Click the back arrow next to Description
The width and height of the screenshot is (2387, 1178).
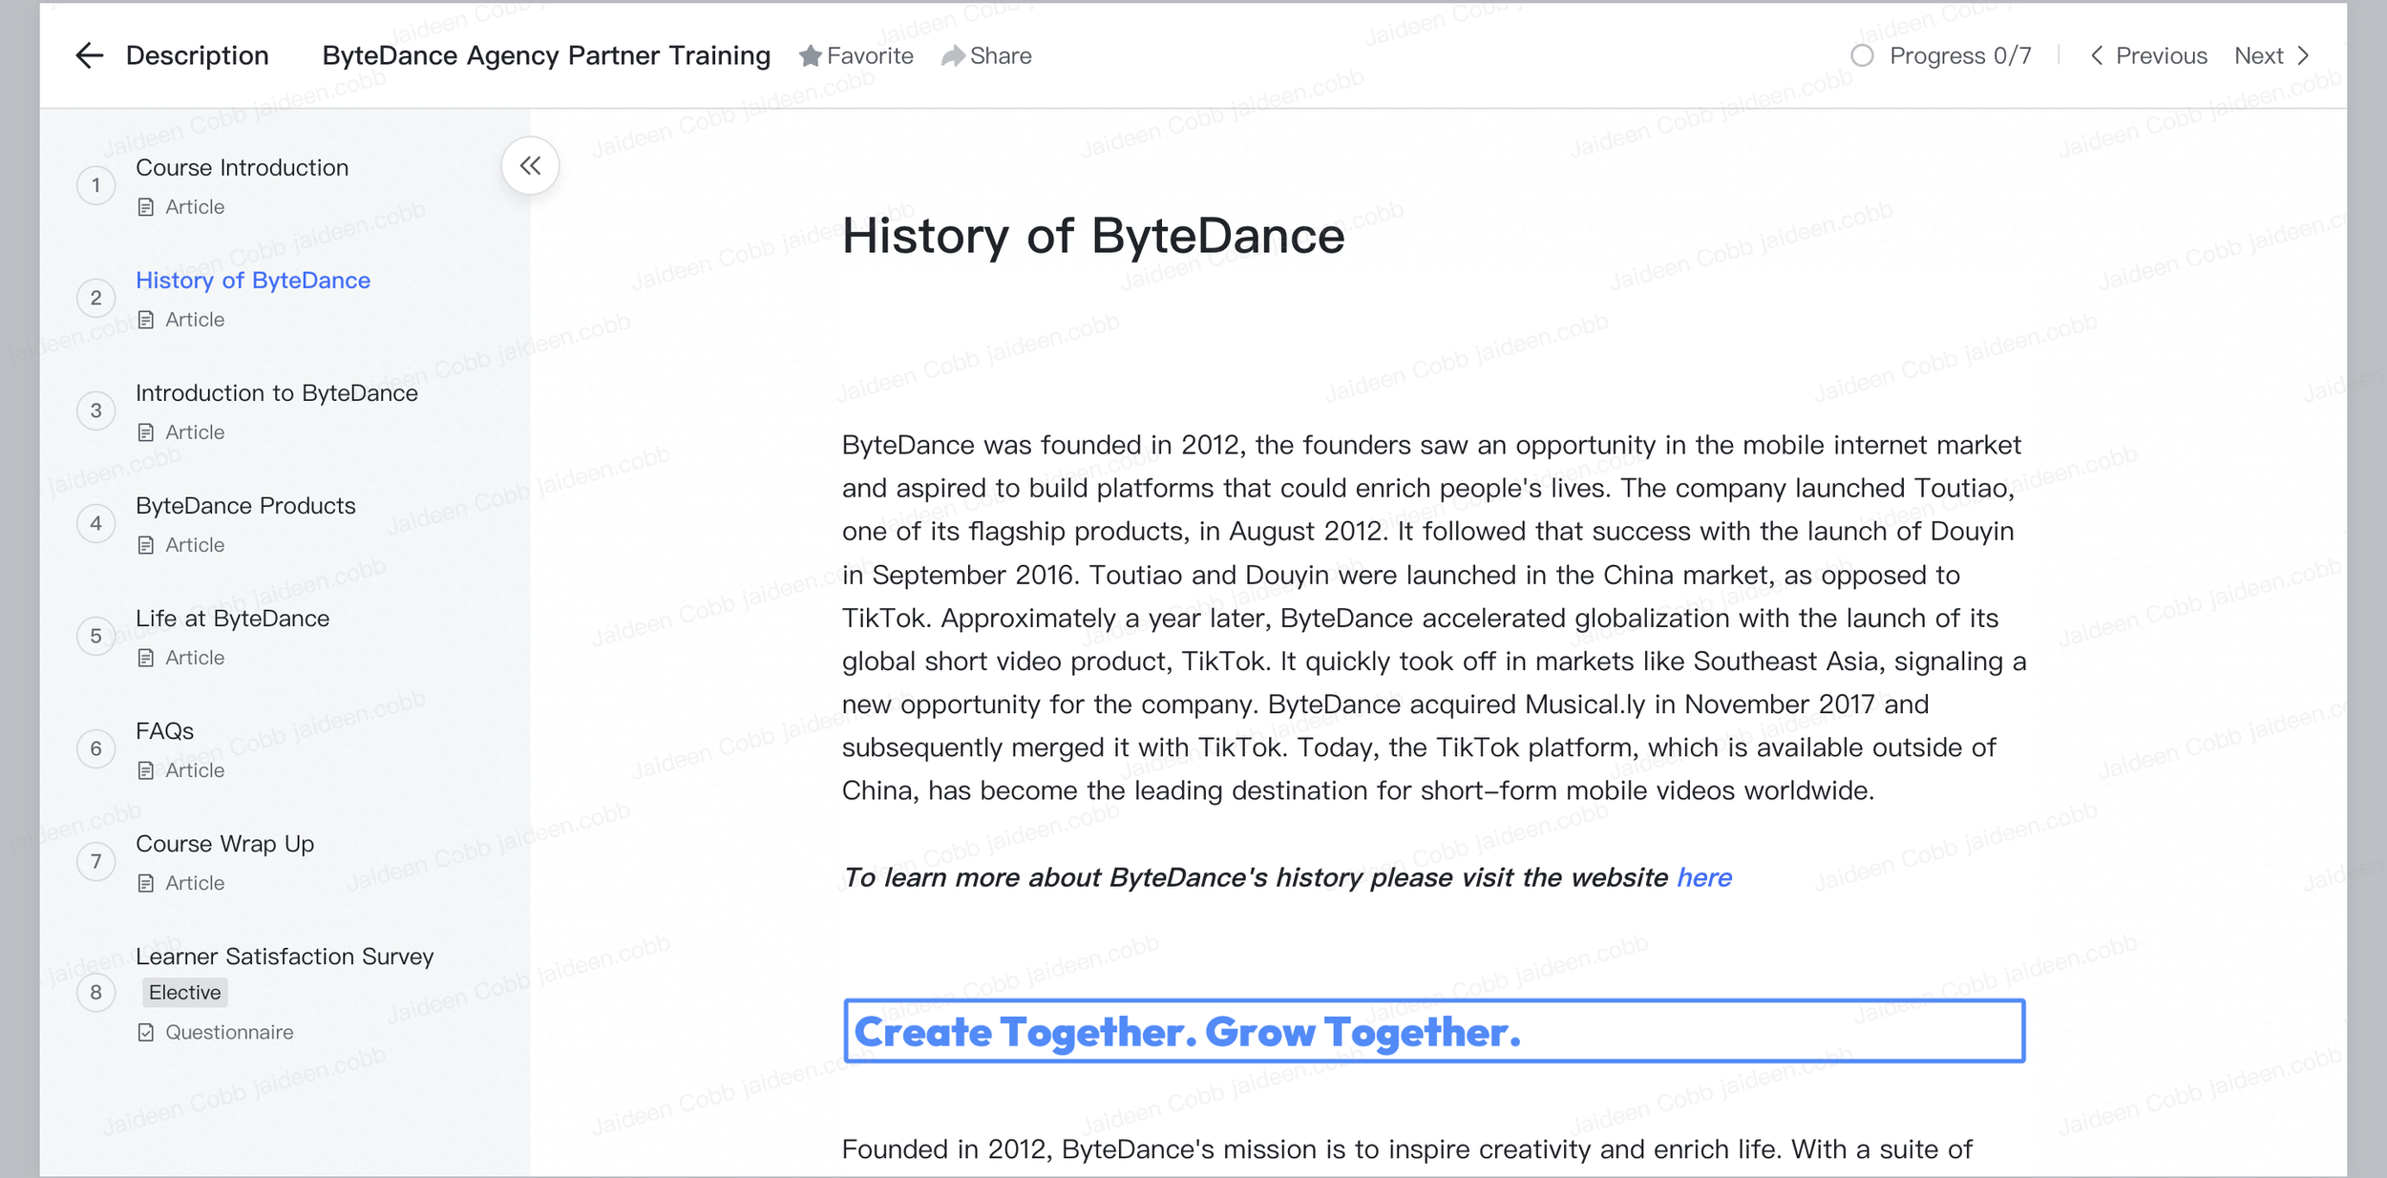click(x=89, y=55)
